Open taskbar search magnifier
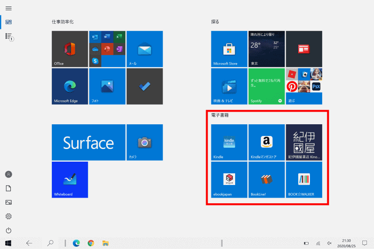This screenshot has width=374, height=249. coord(50,243)
